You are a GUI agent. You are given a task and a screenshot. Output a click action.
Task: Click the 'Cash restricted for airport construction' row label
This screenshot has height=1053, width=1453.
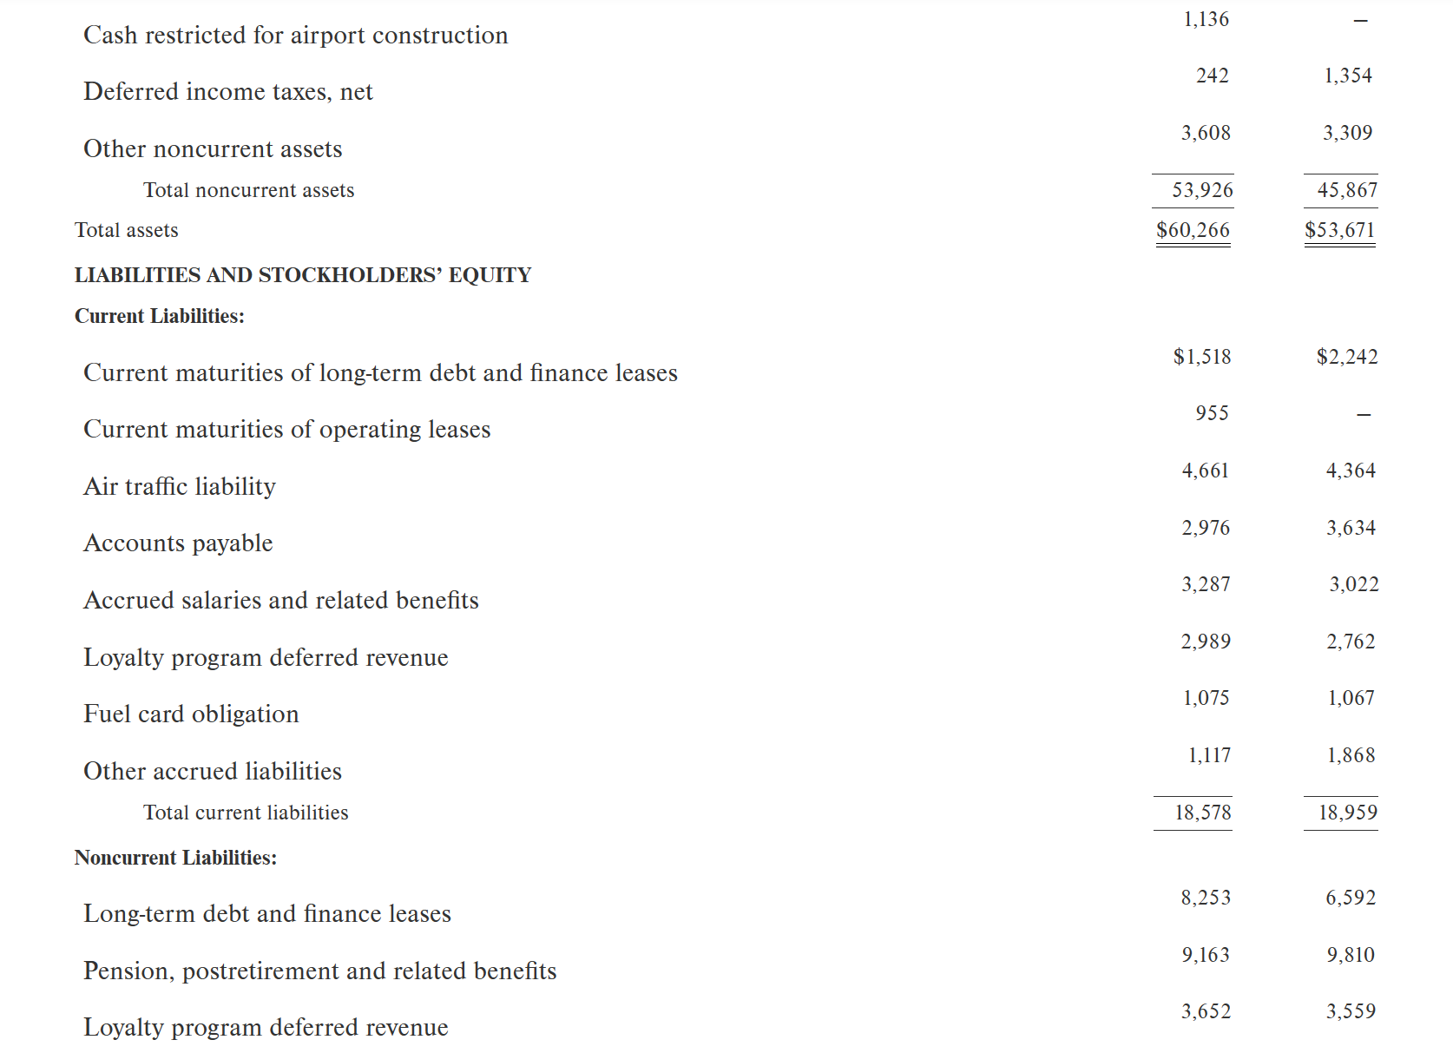[x=295, y=36]
